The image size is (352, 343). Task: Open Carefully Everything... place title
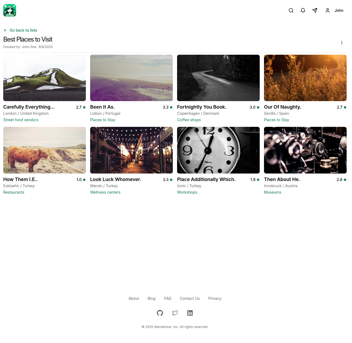point(29,107)
